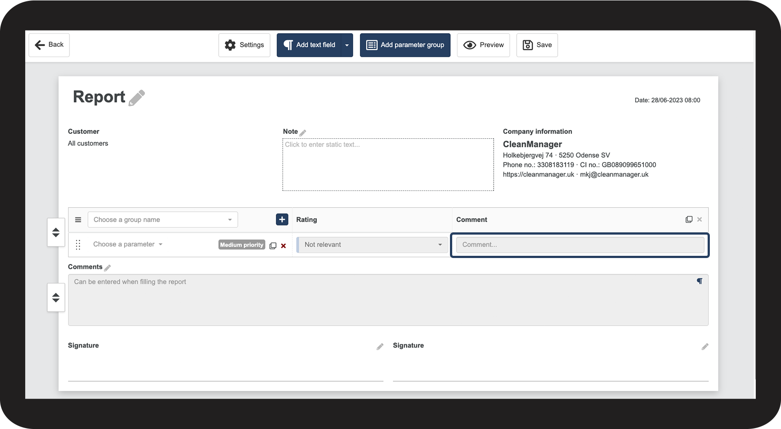
Task: Focus the Comment... input field
Action: coord(580,245)
